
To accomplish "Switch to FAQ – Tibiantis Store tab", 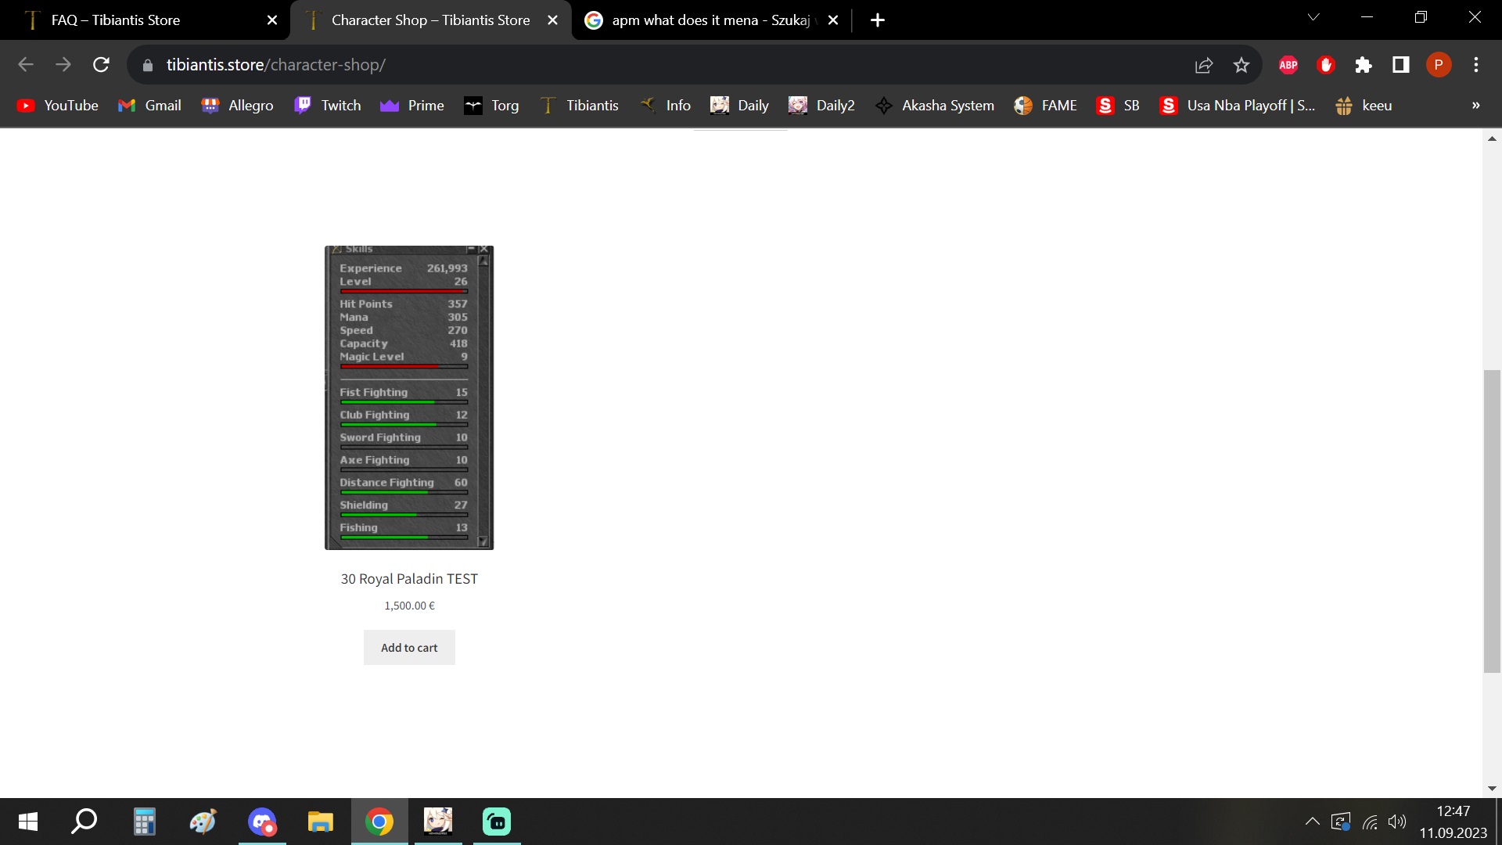I will tap(116, 20).
